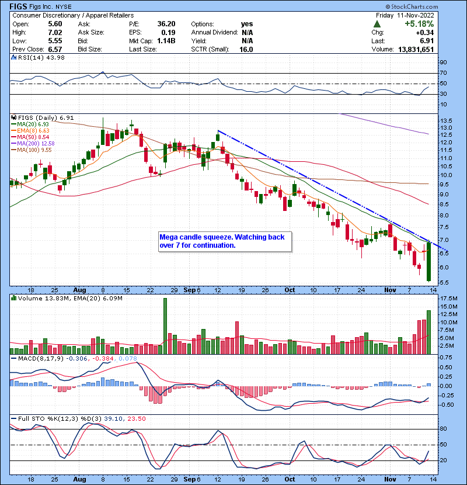This screenshot has height=485, width=467.
Task: Click the RSI panel indicator icon
Action: coord(13,57)
